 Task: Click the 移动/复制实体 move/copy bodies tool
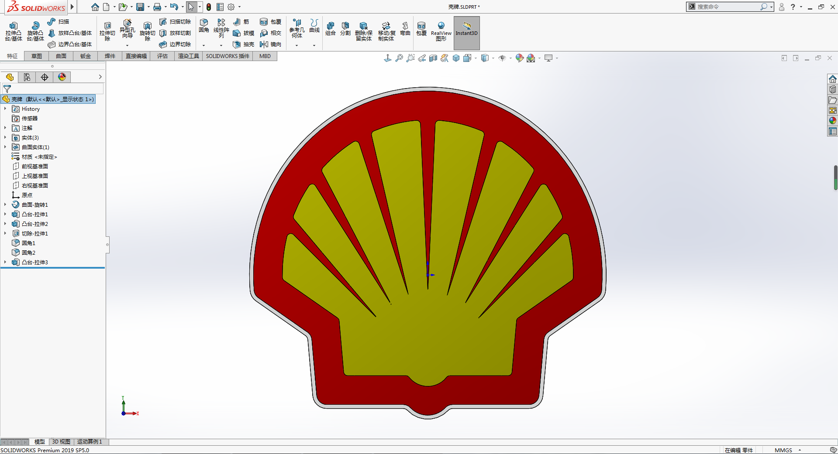[386, 31]
